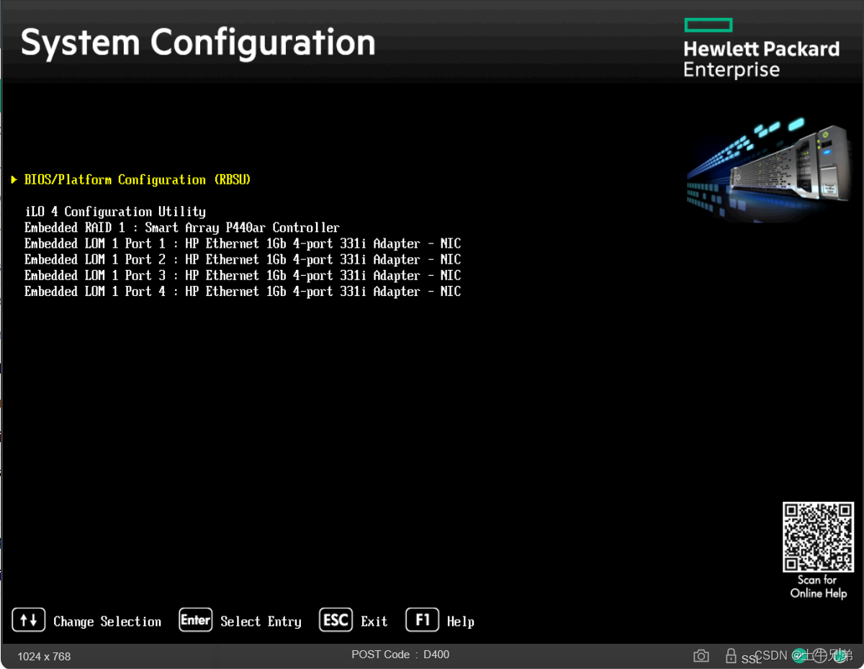This screenshot has height=669, width=864.
Task: Click the SSL lock icon in status bar
Action: tap(731, 656)
